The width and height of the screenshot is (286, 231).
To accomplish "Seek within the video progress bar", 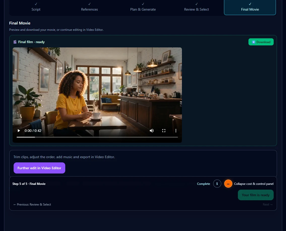I will click(x=97, y=137).
